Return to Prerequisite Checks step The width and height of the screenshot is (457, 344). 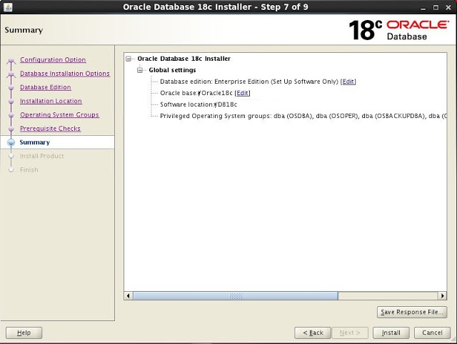tap(50, 129)
